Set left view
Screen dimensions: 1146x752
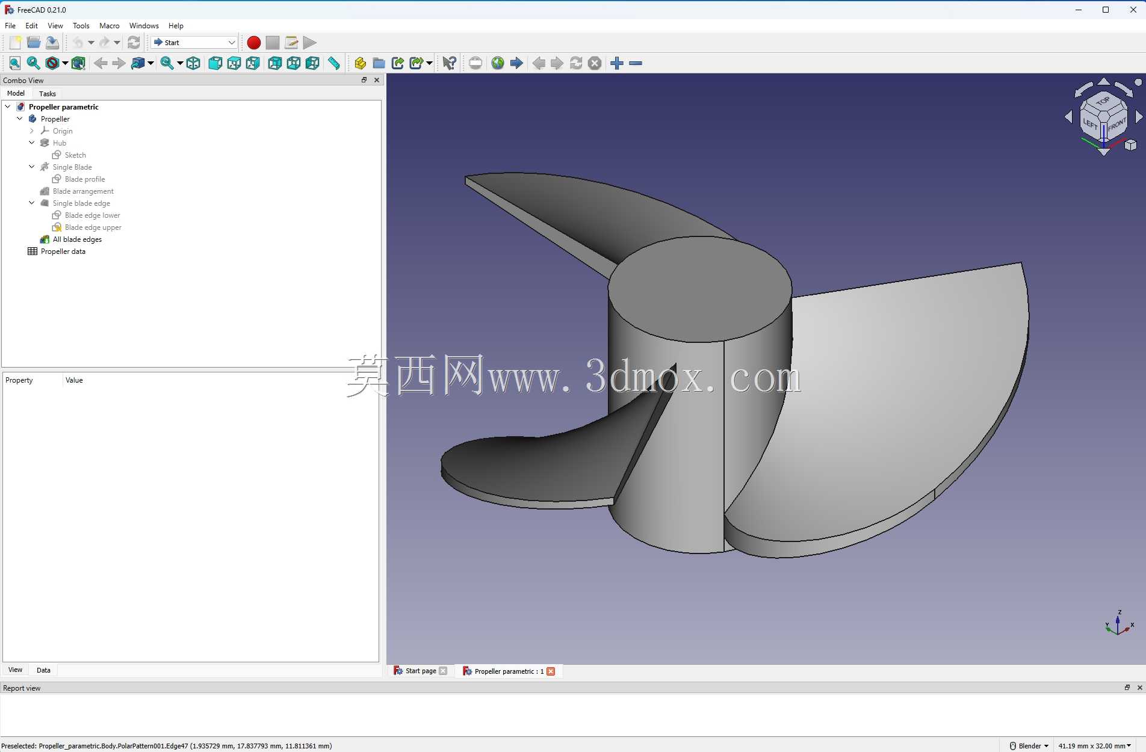(312, 63)
